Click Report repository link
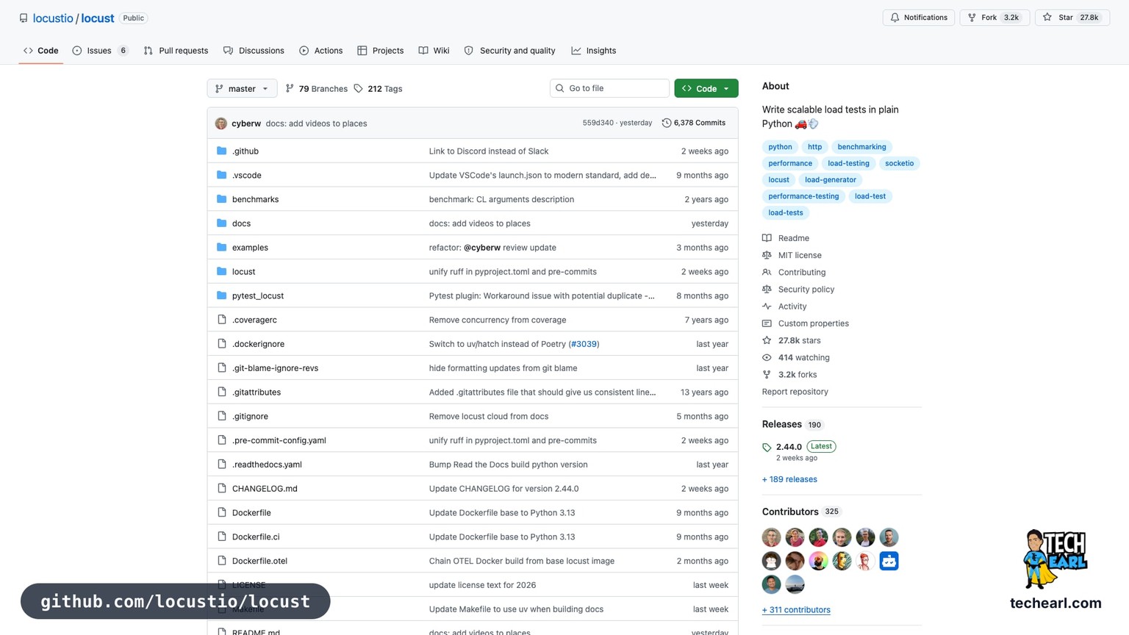 (795, 392)
